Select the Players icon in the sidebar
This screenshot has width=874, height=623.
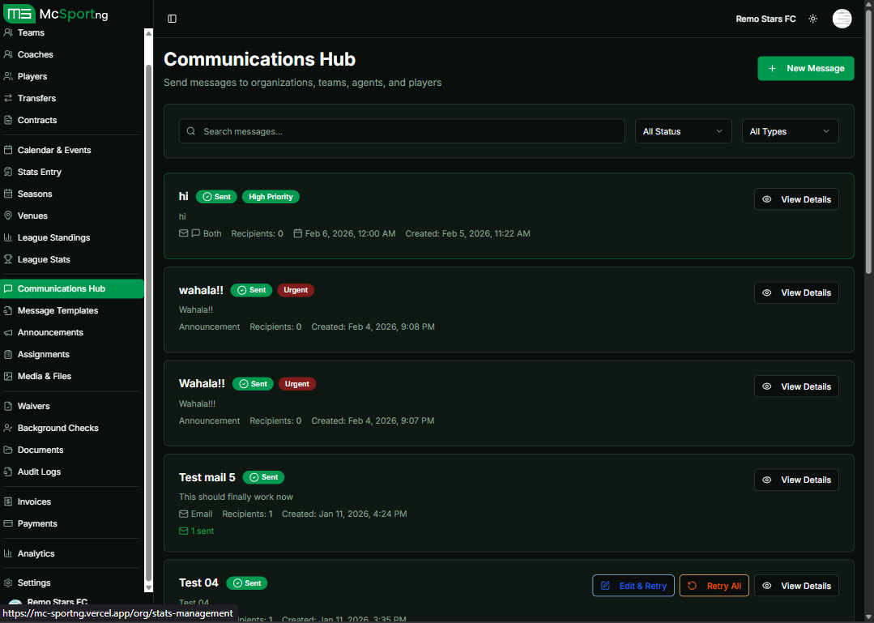click(x=9, y=76)
